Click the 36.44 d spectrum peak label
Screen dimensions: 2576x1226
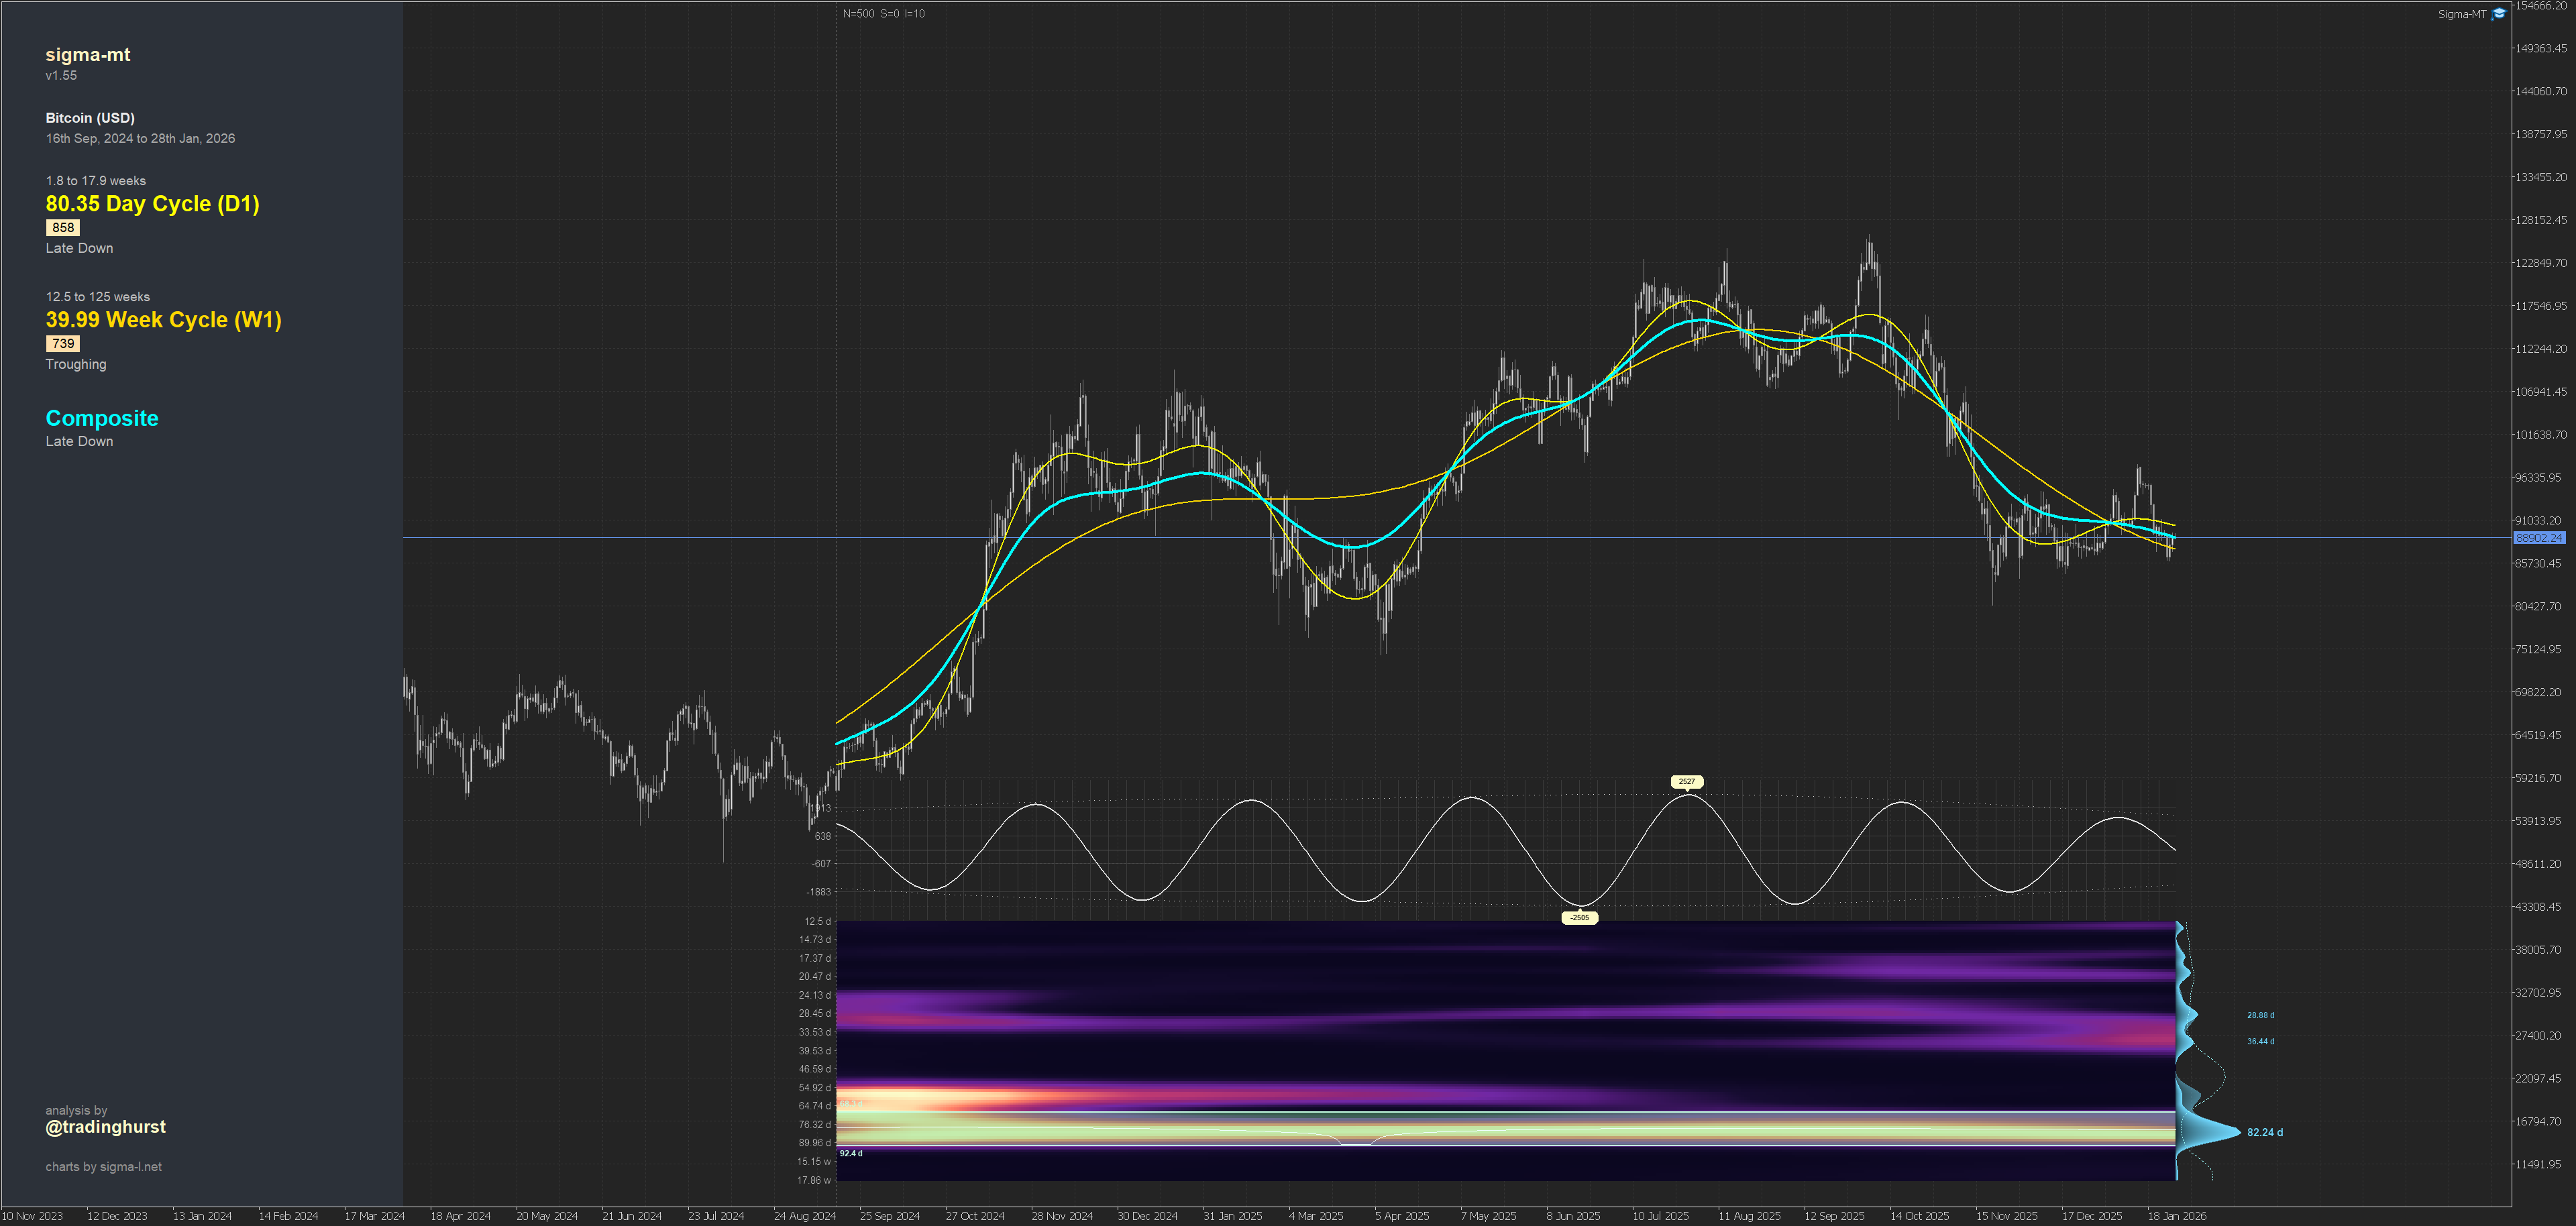2260,1041
